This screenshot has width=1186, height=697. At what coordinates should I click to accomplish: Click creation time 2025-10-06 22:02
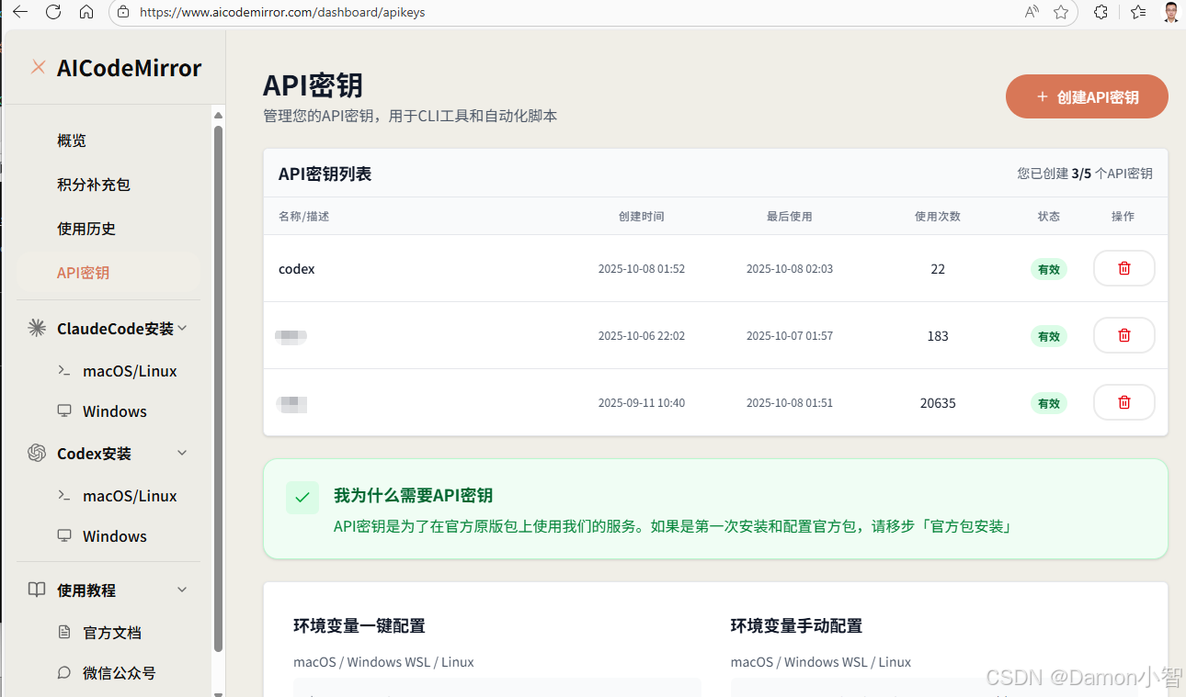pos(642,336)
